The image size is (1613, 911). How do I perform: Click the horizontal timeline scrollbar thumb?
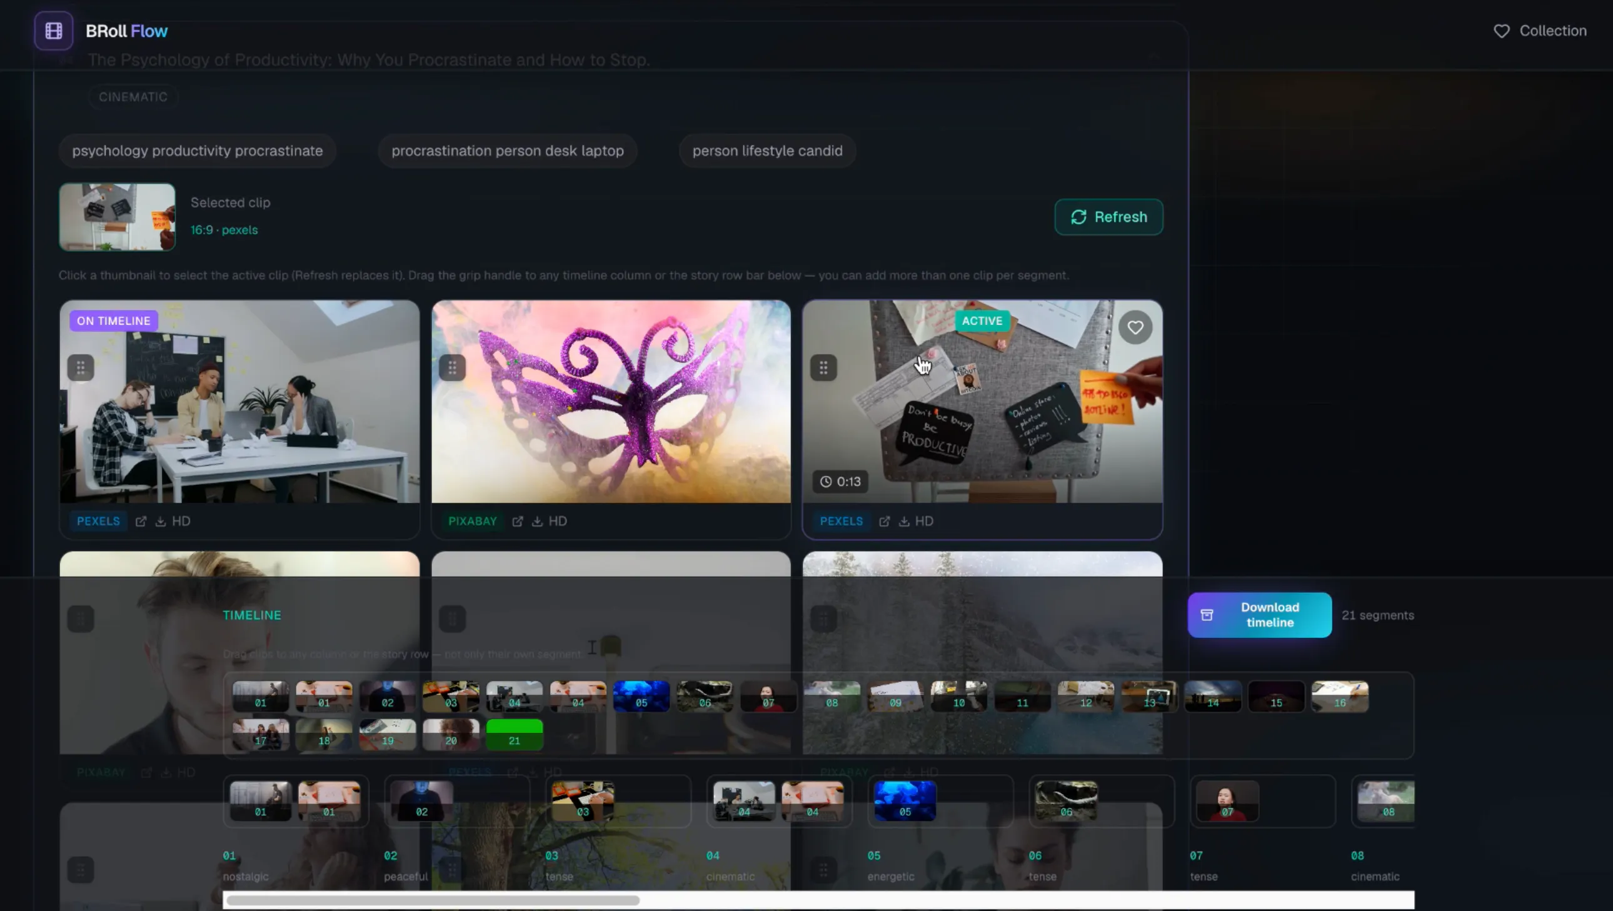[433, 900]
